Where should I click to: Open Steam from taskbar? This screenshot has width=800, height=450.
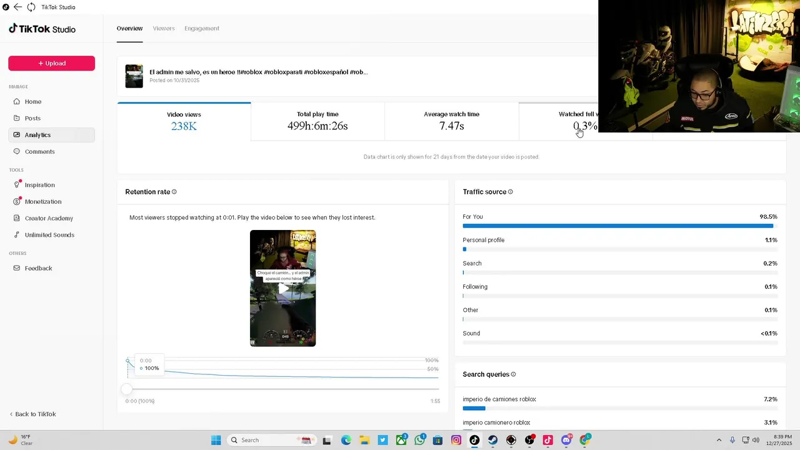coord(492,441)
